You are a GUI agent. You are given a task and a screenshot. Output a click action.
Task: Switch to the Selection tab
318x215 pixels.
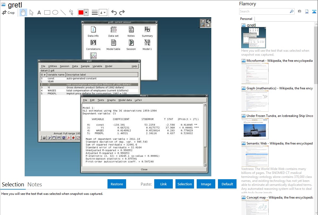pos(13,185)
